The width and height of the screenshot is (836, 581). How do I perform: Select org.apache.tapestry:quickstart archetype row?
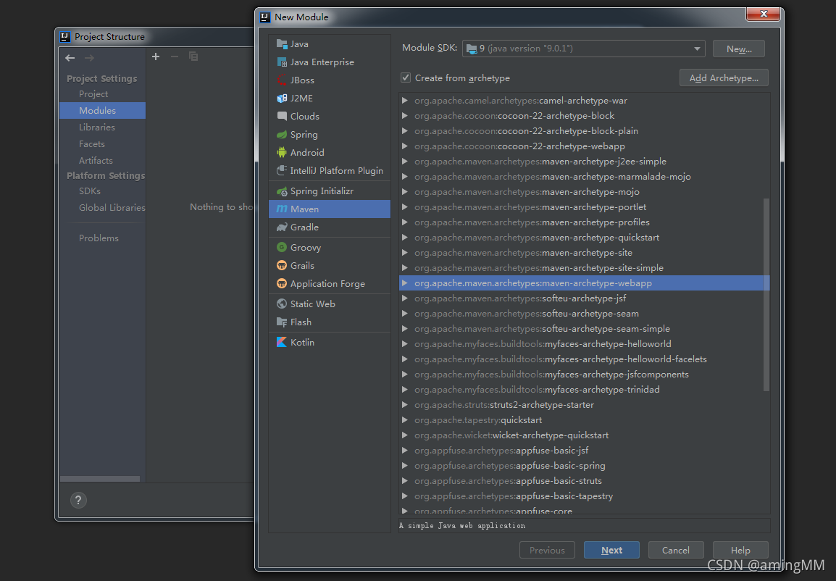coord(585,419)
